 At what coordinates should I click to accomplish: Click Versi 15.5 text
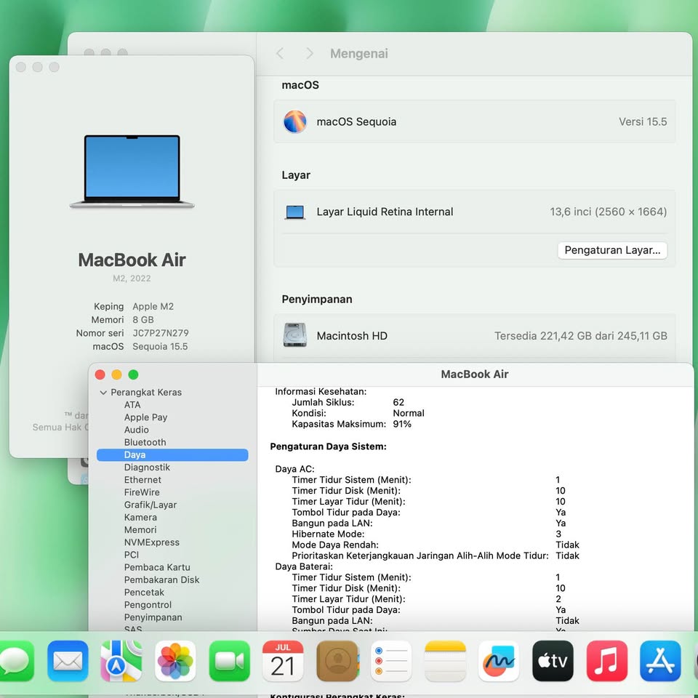(x=642, y=121)
